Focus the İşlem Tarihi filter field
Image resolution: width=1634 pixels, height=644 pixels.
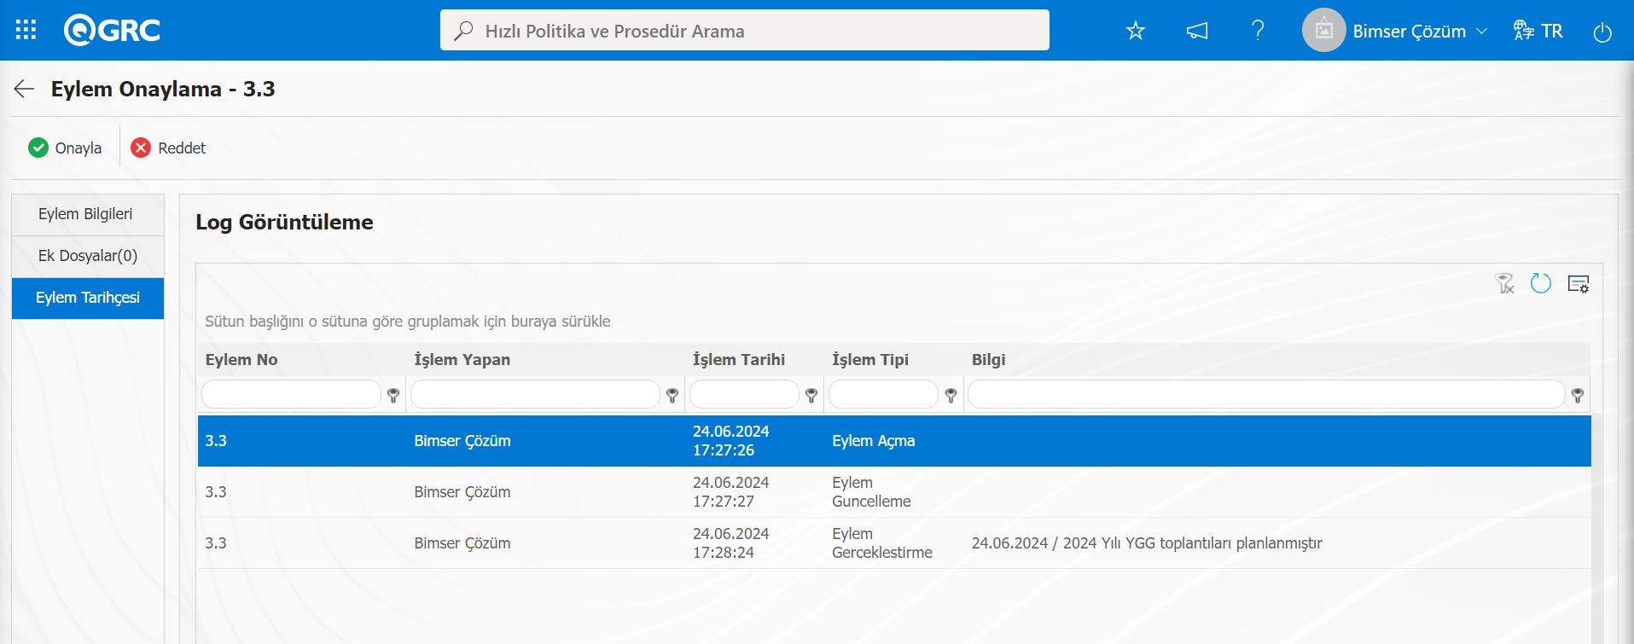pyautogui.click(x=744, y=394)
